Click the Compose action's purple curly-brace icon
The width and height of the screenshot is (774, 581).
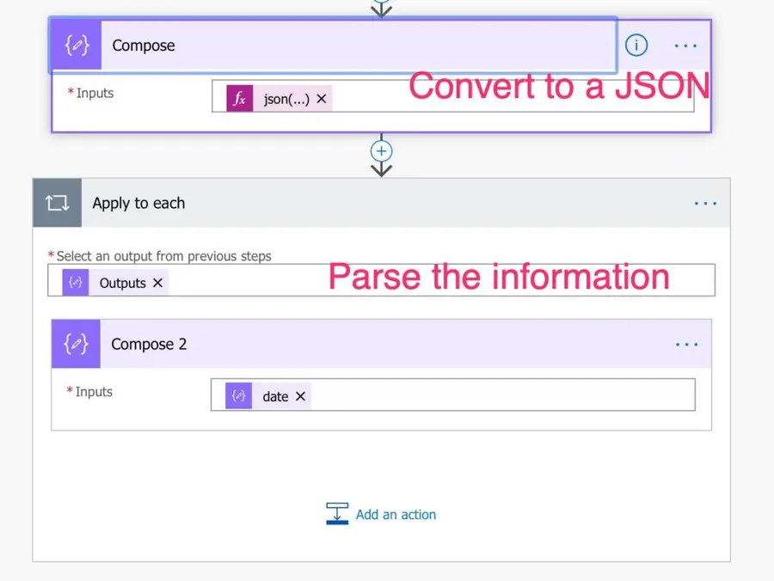(x=77, y=46)
